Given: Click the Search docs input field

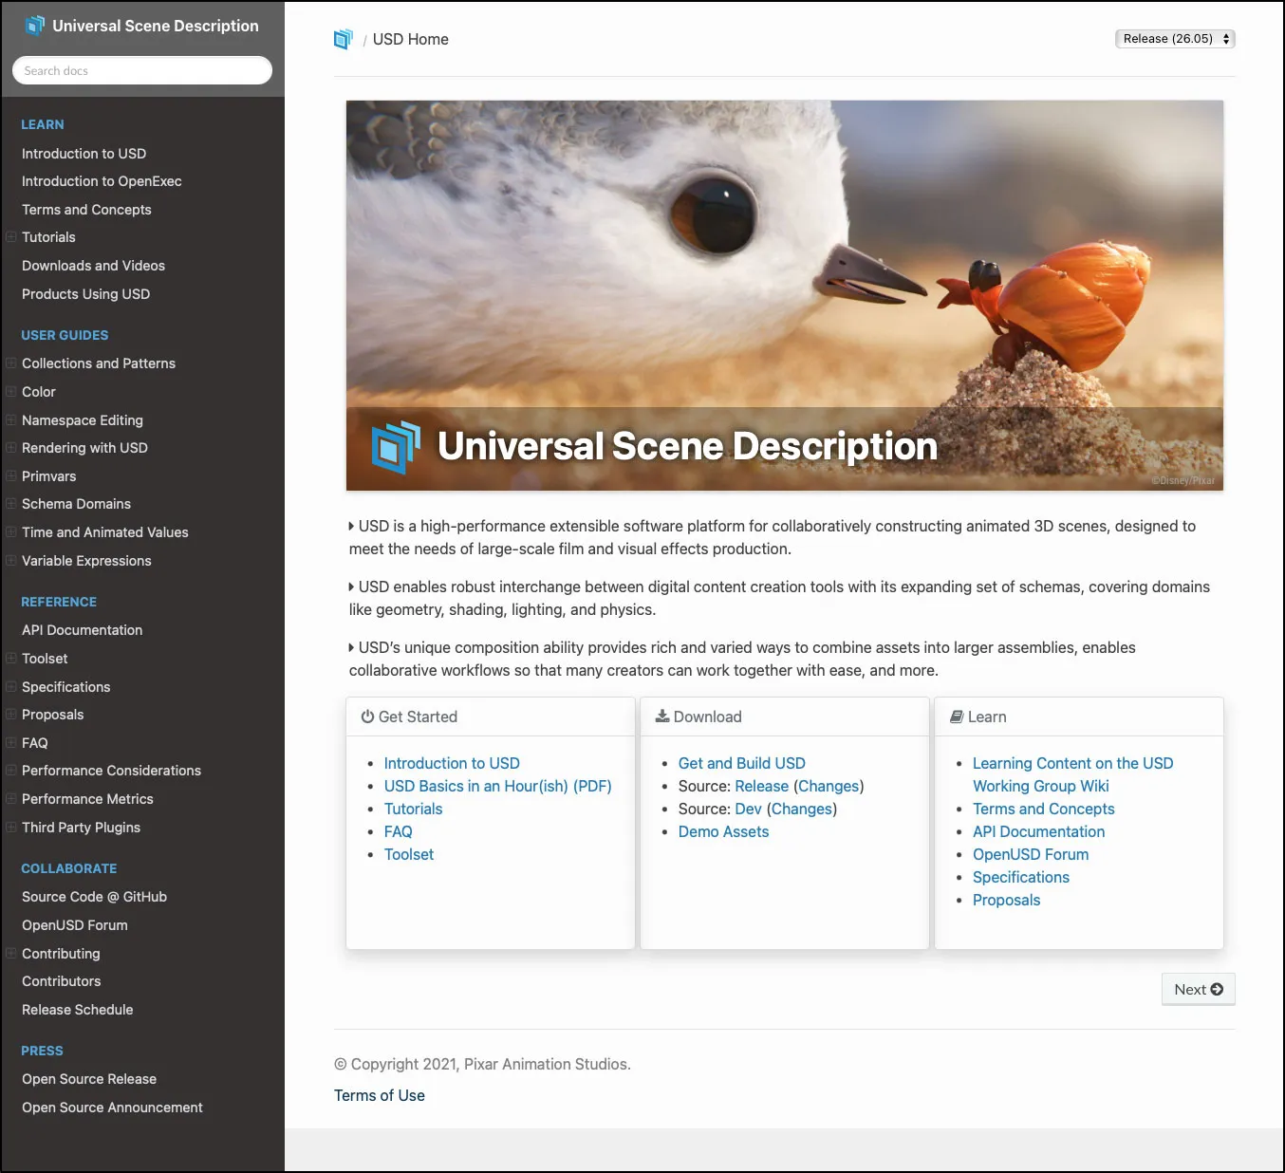Looking at the screenshot, I should 142,70.
